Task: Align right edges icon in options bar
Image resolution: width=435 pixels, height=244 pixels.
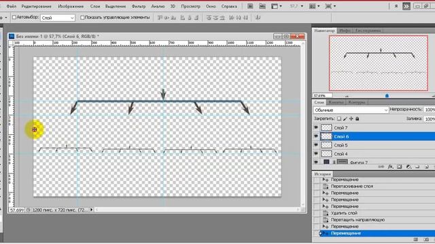Action: (196, 18)
